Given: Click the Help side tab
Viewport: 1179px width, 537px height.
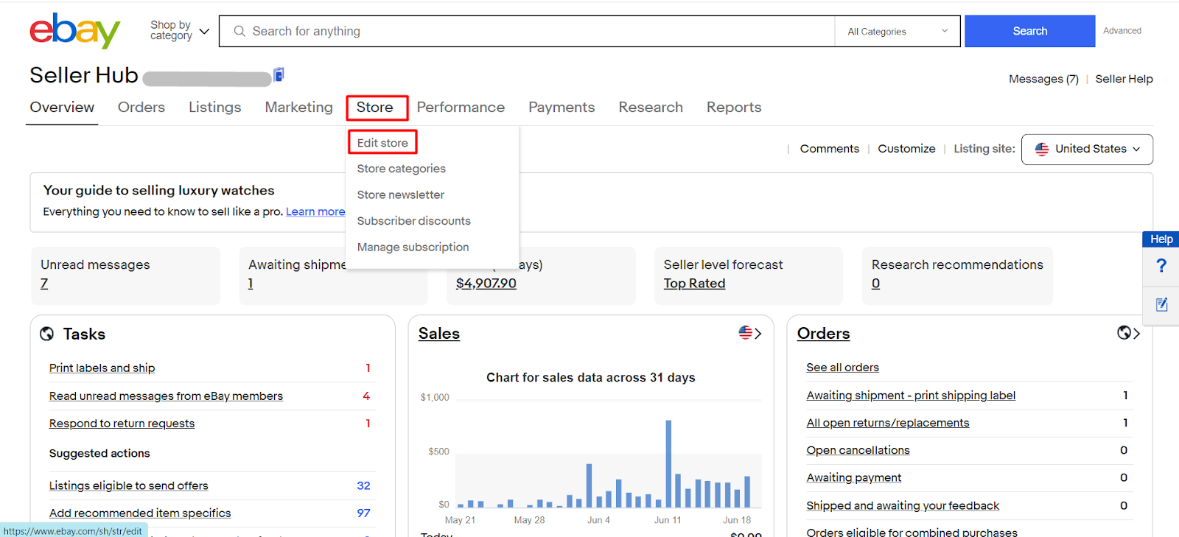Looking at the screenshot, I should pos(1161,239).
